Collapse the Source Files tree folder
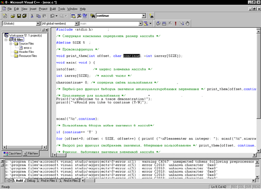This screenshot has height=189, width=261. click(10, 43)
